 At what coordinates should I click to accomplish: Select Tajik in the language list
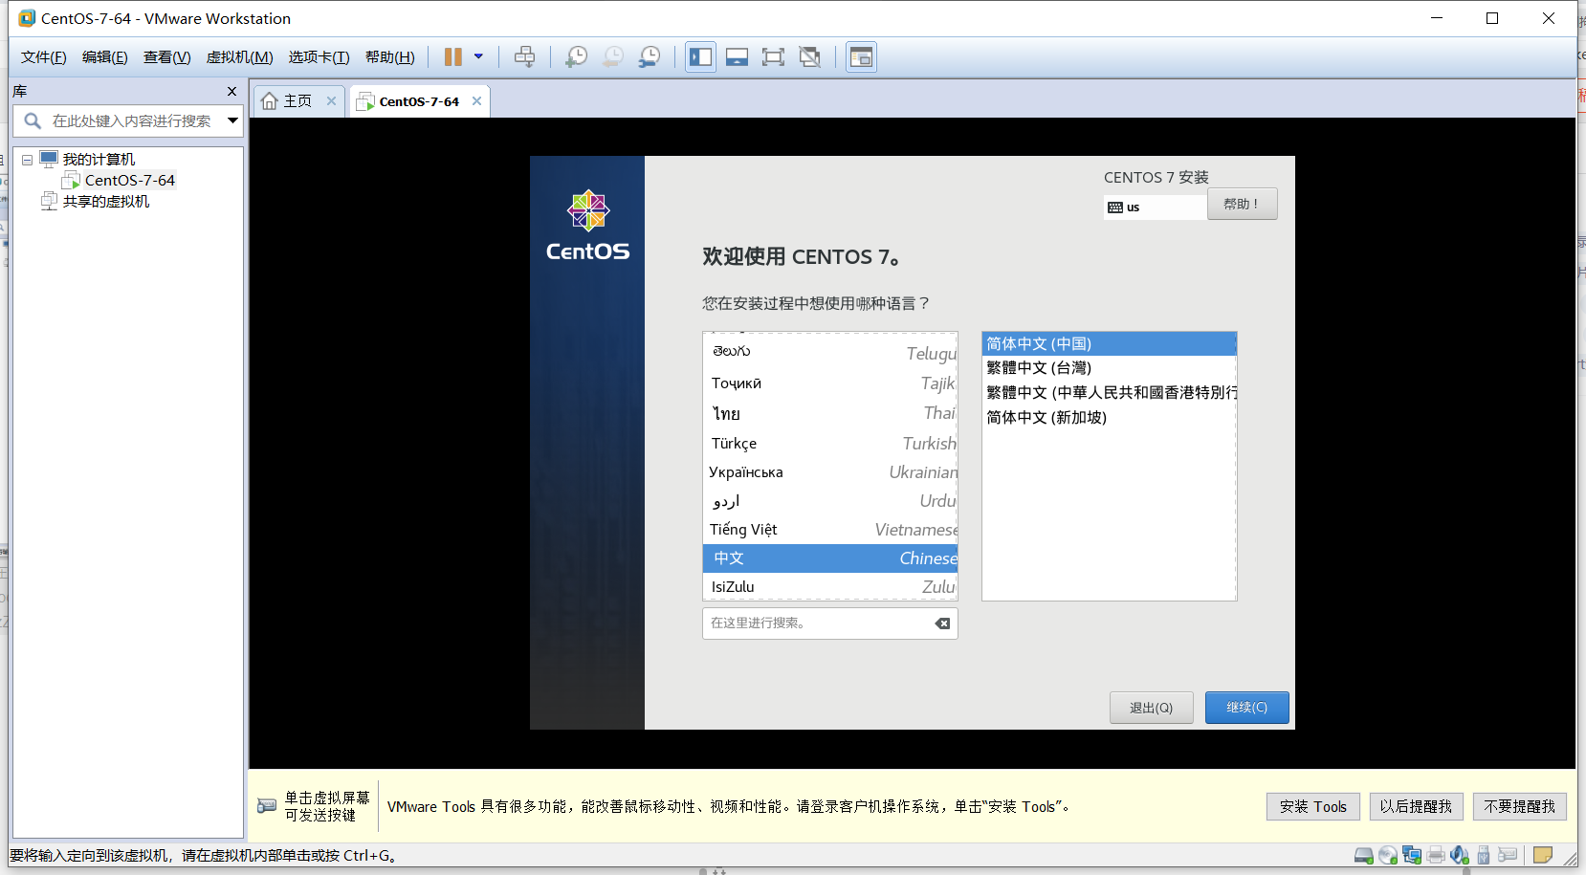830,383
